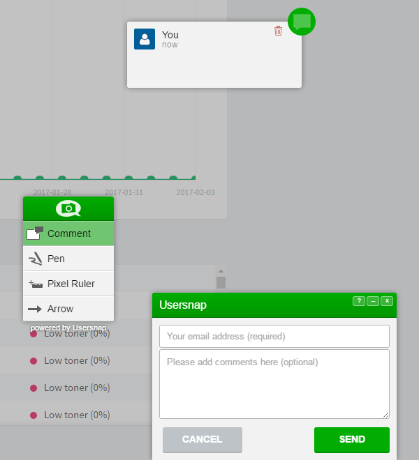The height and width of the screenshot is (460, 419).
Task: Click the list scrollbar thumb
Action: pos(221,282)
